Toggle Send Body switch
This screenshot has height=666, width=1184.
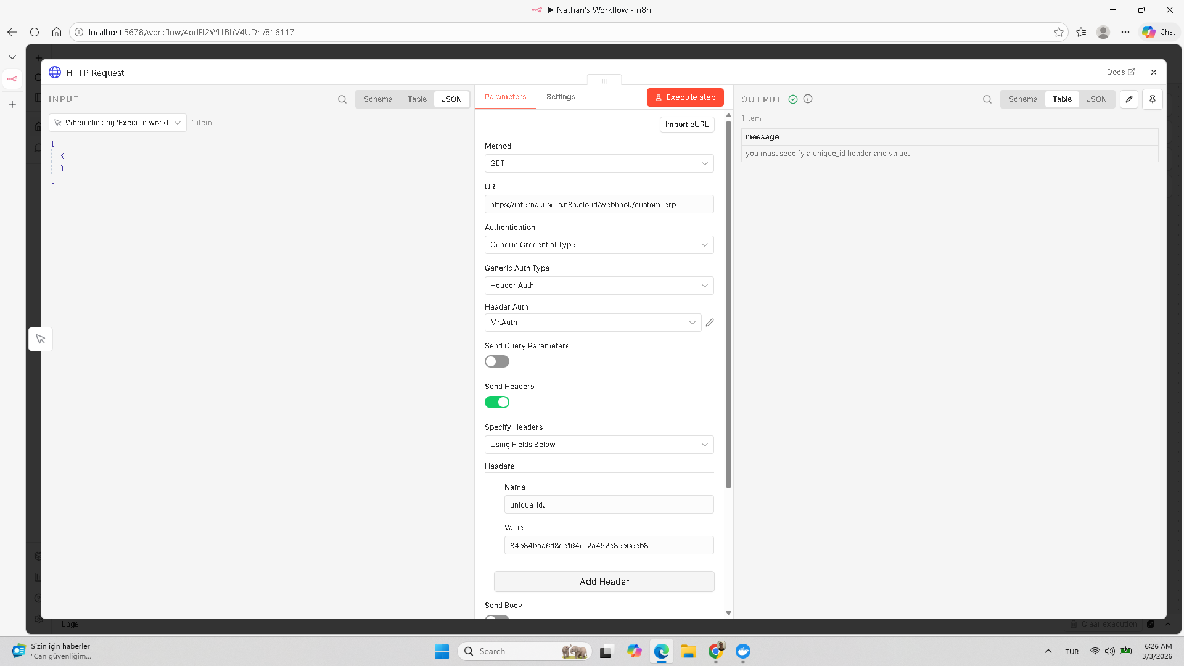tap(496, 616)
